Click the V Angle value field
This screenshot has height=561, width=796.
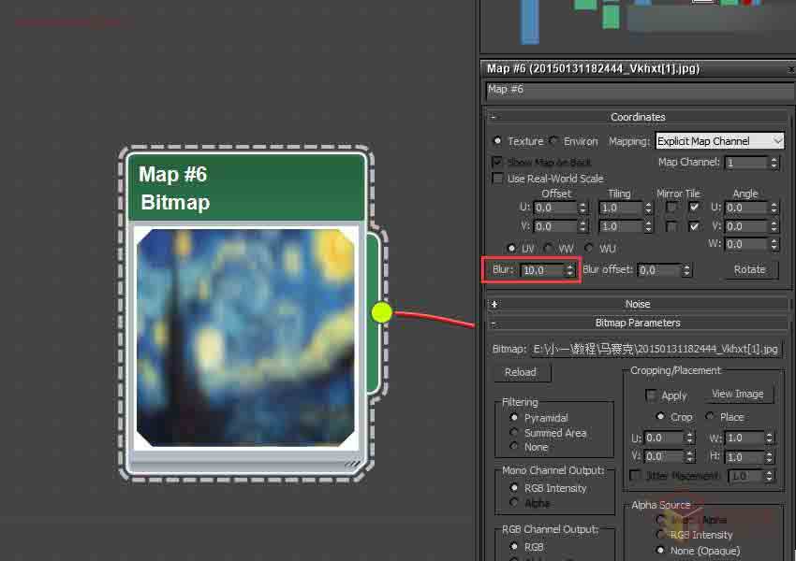coord(746,226)
